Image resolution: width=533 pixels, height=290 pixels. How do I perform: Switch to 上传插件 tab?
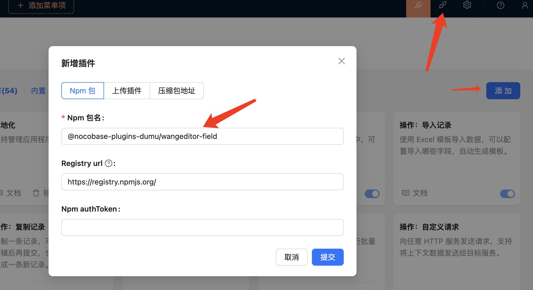click(x=127, y=91)
